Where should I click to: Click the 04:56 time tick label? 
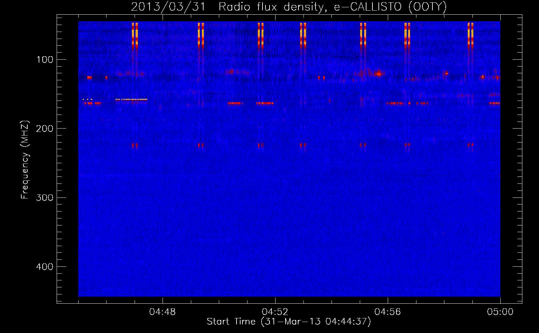(388, 312)
